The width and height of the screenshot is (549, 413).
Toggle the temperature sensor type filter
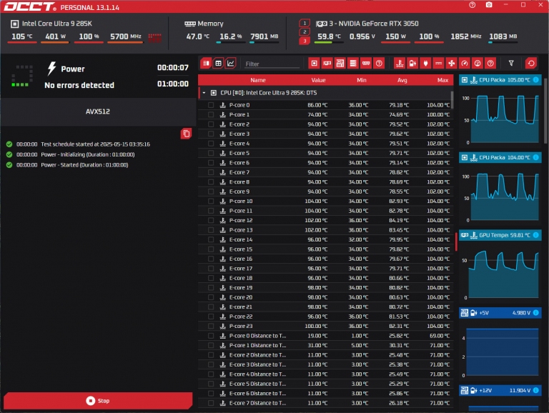pyautogui.click(x=400, y=64)
